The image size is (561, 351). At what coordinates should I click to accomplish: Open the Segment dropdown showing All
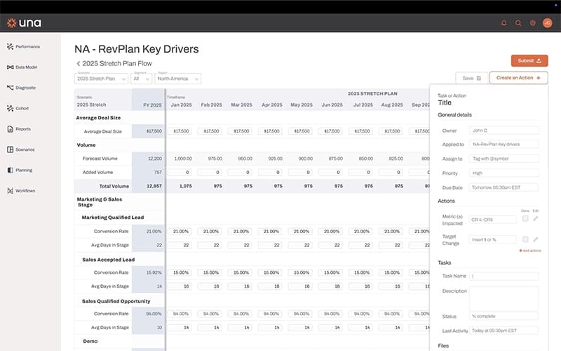click(142, 79)
